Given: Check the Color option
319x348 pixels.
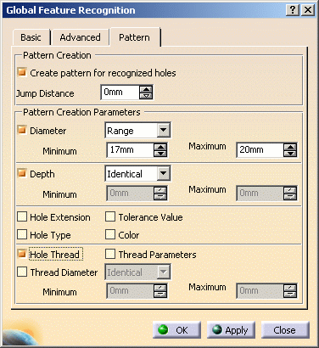Looking at the screenshot, I should point(110,234).
